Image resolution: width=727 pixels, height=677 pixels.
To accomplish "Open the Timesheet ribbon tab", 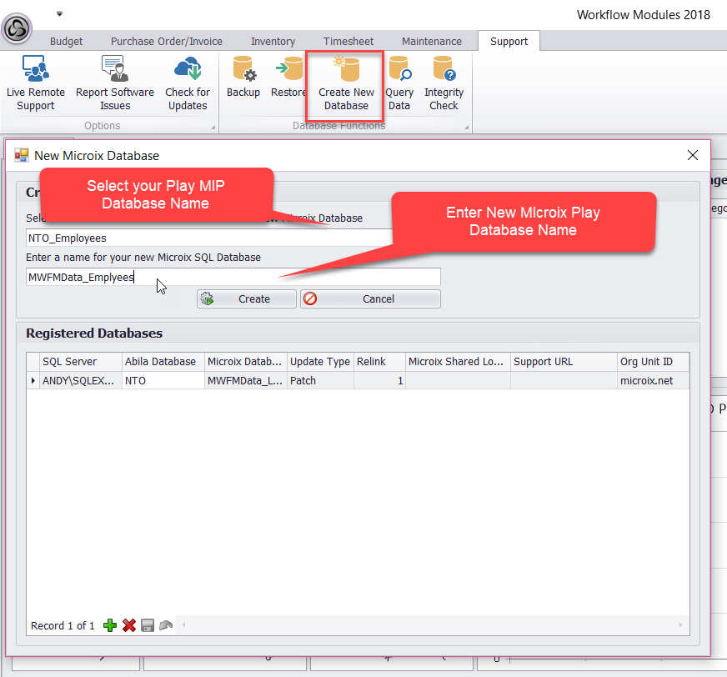I will tap(348, 41).
